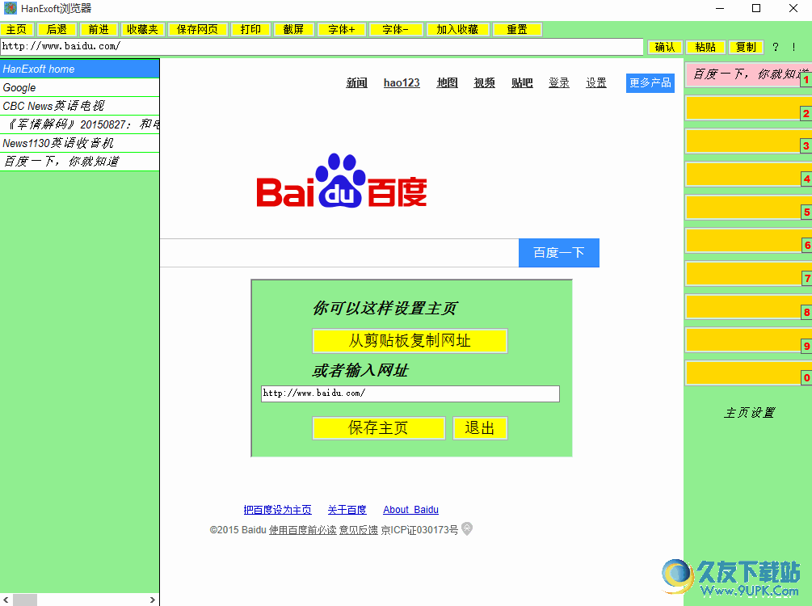Select tab slot number 0
This screenshot has width=812, height=606.
pyautogui.click(x=748, y=373)
